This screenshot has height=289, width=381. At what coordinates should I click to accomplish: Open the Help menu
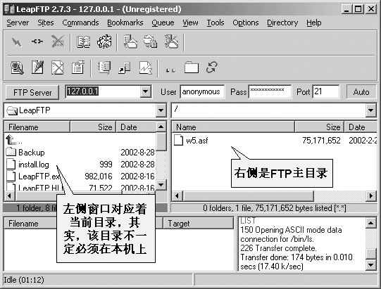pos(313,23)
